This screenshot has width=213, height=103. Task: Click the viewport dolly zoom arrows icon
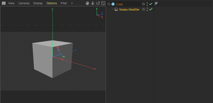point(93,3)
